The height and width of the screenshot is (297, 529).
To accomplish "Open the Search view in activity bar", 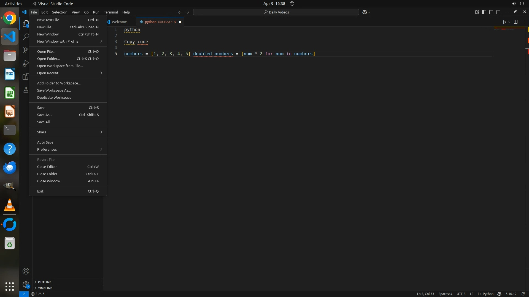I will pos(26,37).
